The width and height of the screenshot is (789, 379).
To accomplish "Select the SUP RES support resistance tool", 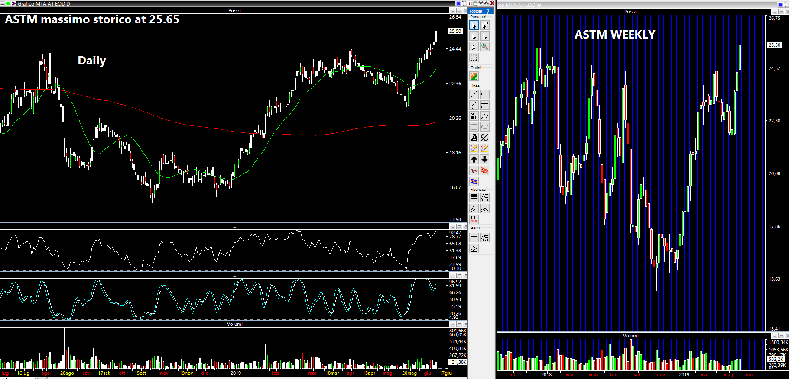I will click(x=474, y=116).
